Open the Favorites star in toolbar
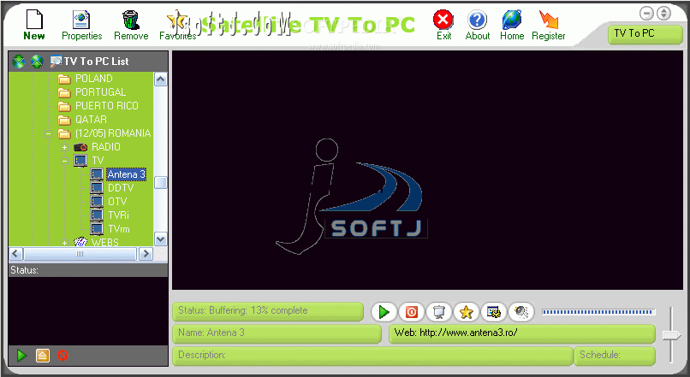Viewport: 690px width, 377px height. [x=177, y=20]
